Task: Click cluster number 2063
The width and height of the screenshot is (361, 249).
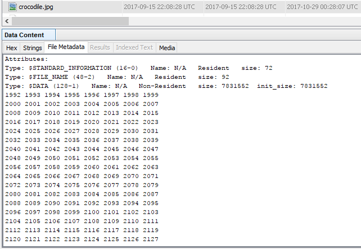Action: 151,167
